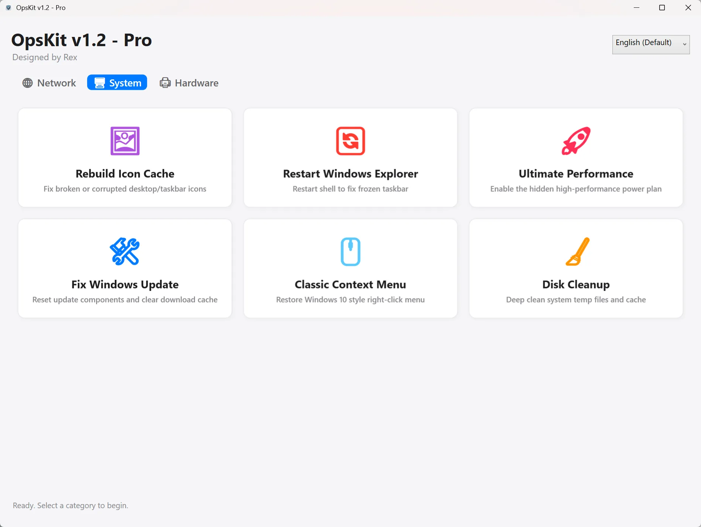The width and height of the screenshot is (701, 527).
Task: Expand the language selector chevron arrow
Action: coord(684,44)
